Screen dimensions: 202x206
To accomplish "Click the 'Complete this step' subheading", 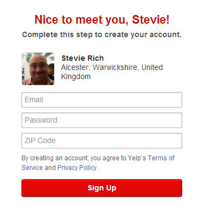I will click(102, 34).
